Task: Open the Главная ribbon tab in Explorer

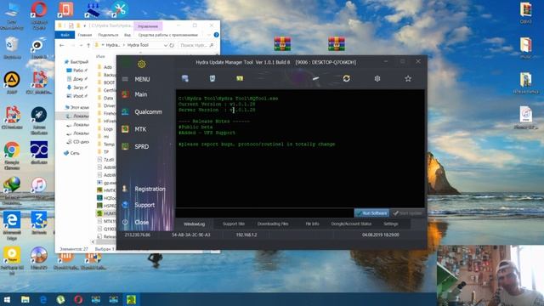Action: coord(85,35)
